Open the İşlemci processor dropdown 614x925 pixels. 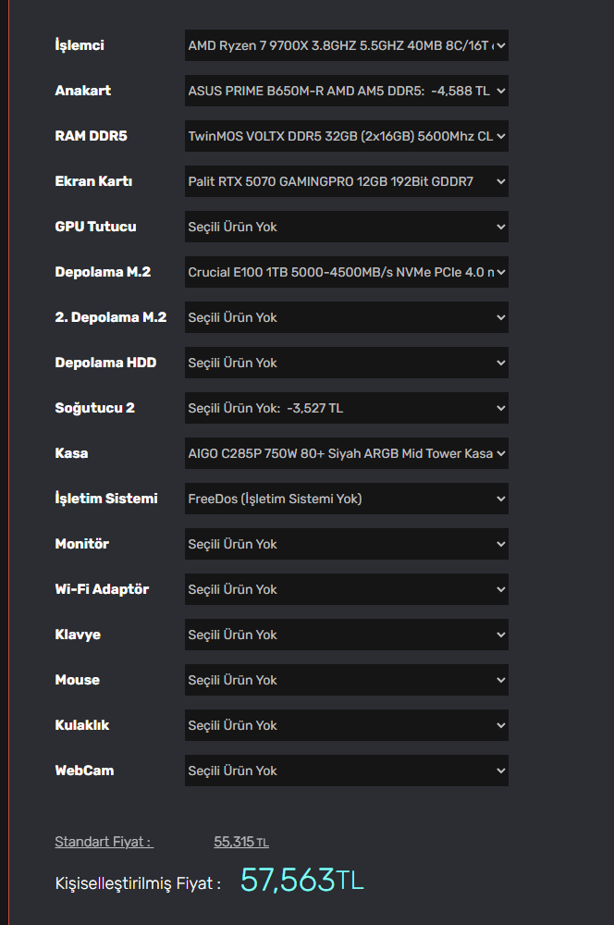click(346, 45)
